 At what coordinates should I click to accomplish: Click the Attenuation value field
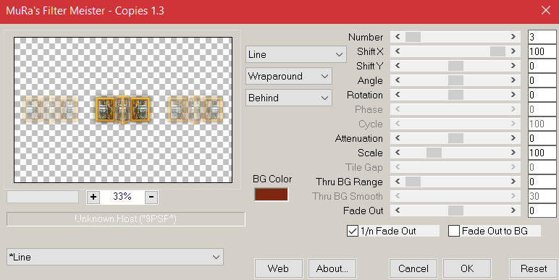[542, 138]
